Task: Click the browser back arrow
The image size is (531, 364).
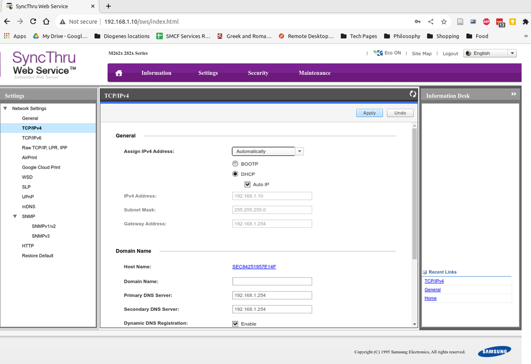Action: (x=7, y=21)
